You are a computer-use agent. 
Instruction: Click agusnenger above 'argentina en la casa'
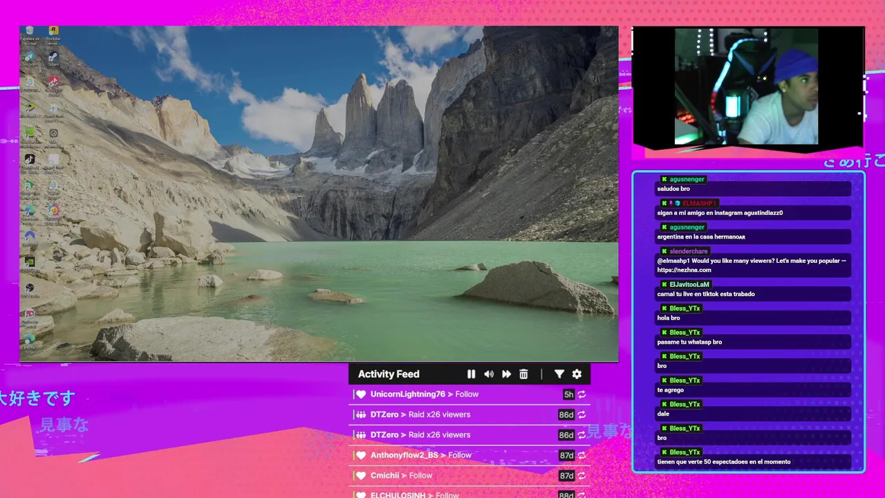pos(687,227)
